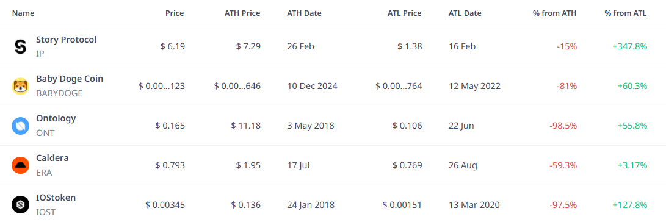The width and height of the screenshot is (666, 222).
Task: Open the Story Protocol coin page
Action: click(67, 40)
